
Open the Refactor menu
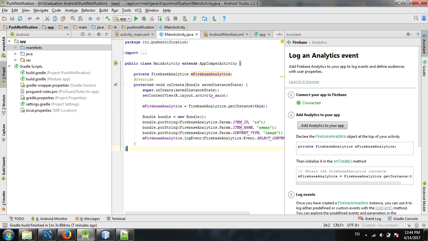[88, 10]
